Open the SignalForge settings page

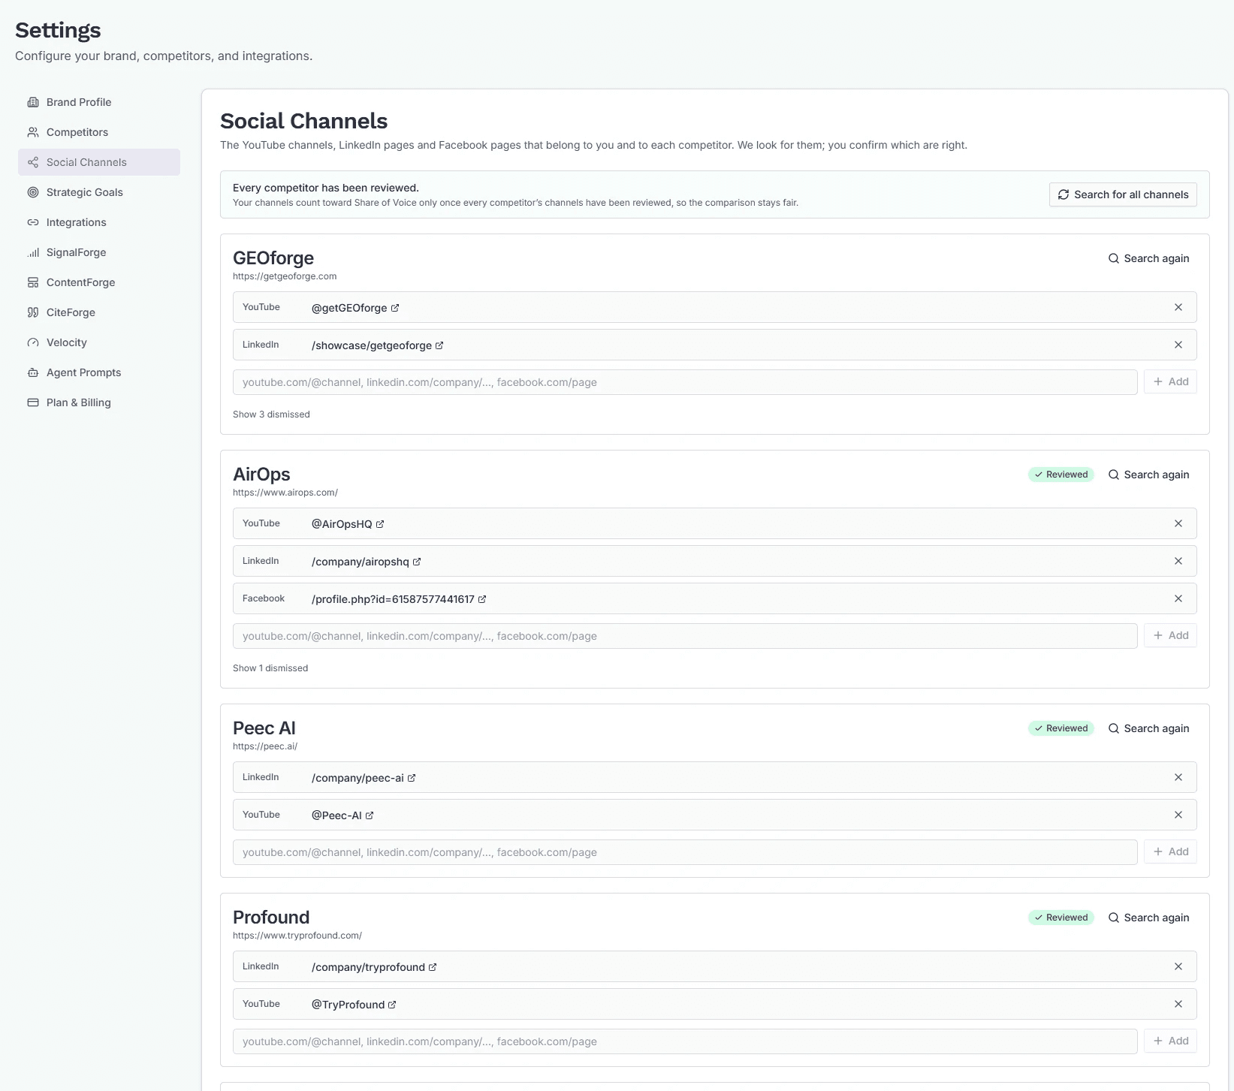point(99,252)
